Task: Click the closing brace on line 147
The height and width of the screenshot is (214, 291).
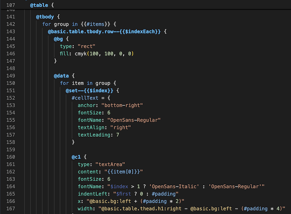Action: (x=55, y=61)
